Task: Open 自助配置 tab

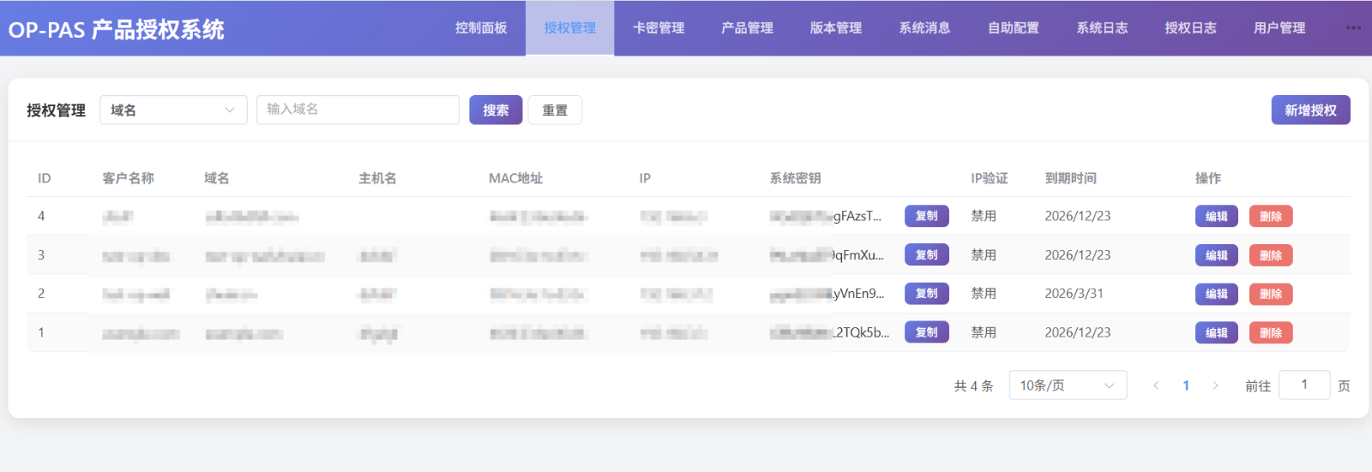Action: coord(1014,28)
